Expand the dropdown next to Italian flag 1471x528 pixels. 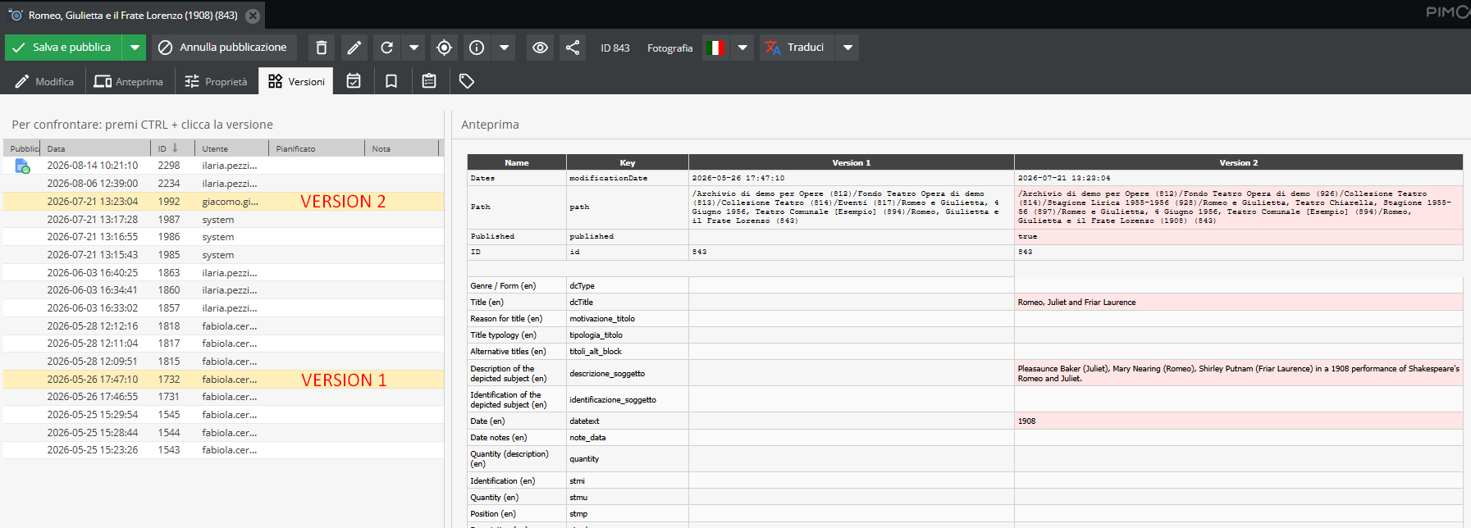pos(742,48)
